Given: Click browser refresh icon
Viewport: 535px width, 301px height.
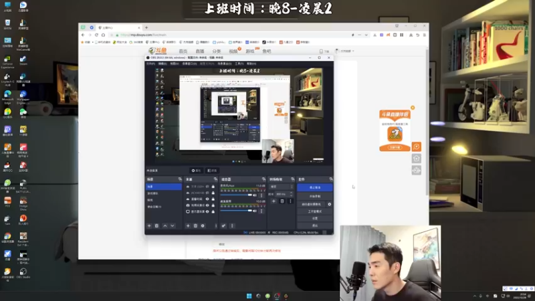Looking at the screenshot, I should pos(96,35).
